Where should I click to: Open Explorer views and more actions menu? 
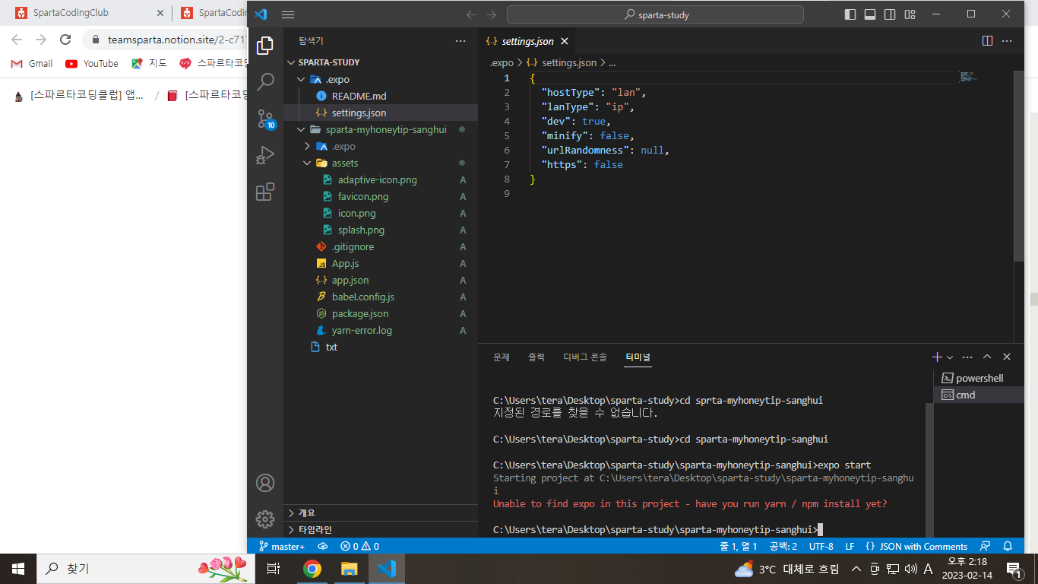(x=460, y=41)
